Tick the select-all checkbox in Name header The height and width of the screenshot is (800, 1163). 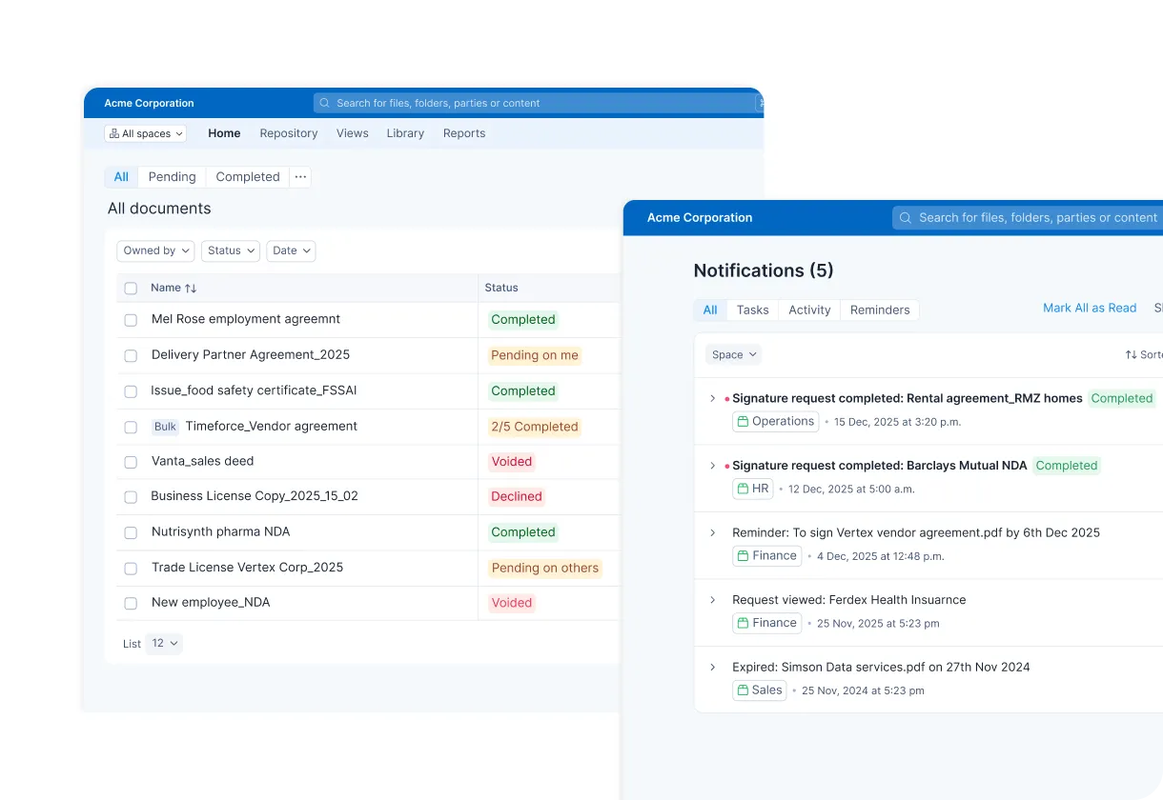(x=131, y=288)
